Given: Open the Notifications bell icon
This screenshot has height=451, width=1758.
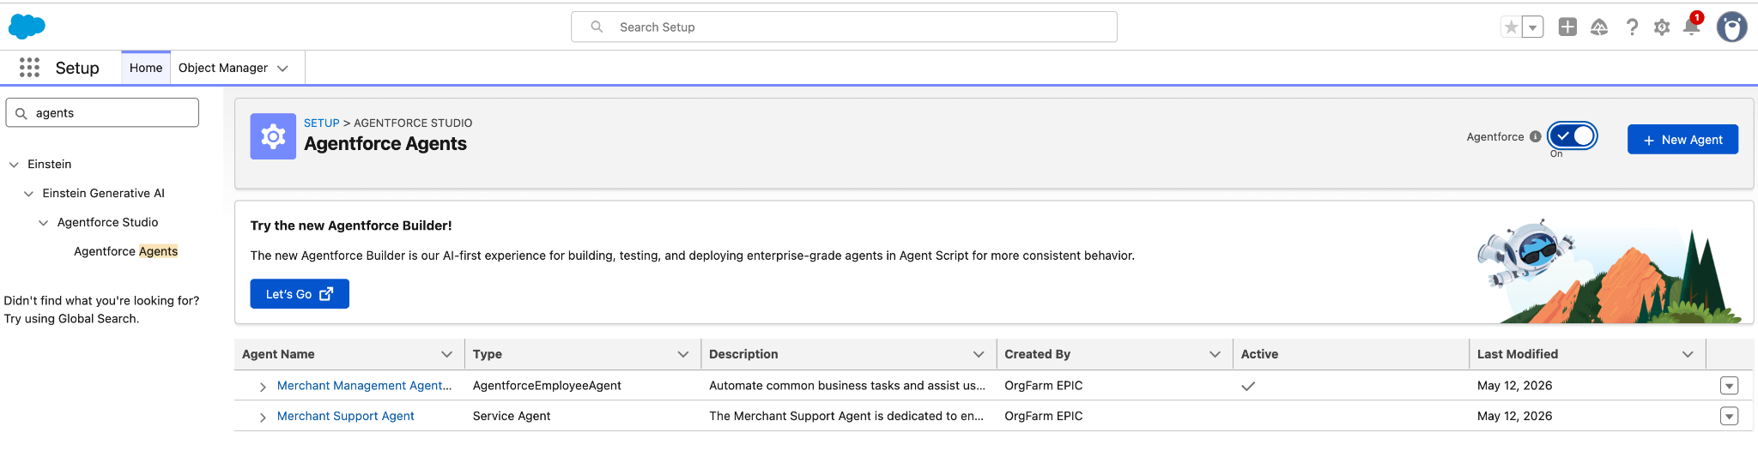Looking at the screenshot, I should tap(1691, 27).
